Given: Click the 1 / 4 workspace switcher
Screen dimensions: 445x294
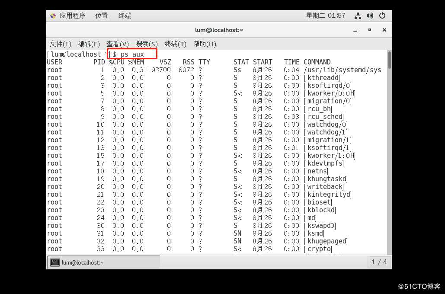Looking at the screenshot, I should pyautogui.click(x=379, y=262).
